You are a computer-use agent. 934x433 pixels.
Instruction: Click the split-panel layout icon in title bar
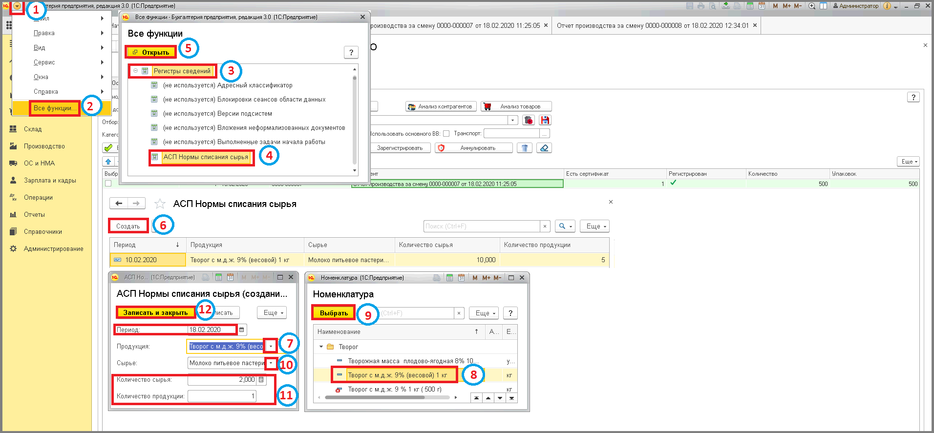point(823,6)
